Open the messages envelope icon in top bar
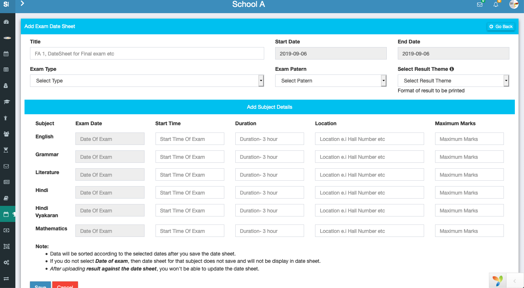Viewport: 524px width, 288px height. tap(480, 5)
